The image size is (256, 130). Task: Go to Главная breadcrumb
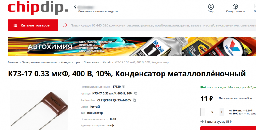point(13,62)
